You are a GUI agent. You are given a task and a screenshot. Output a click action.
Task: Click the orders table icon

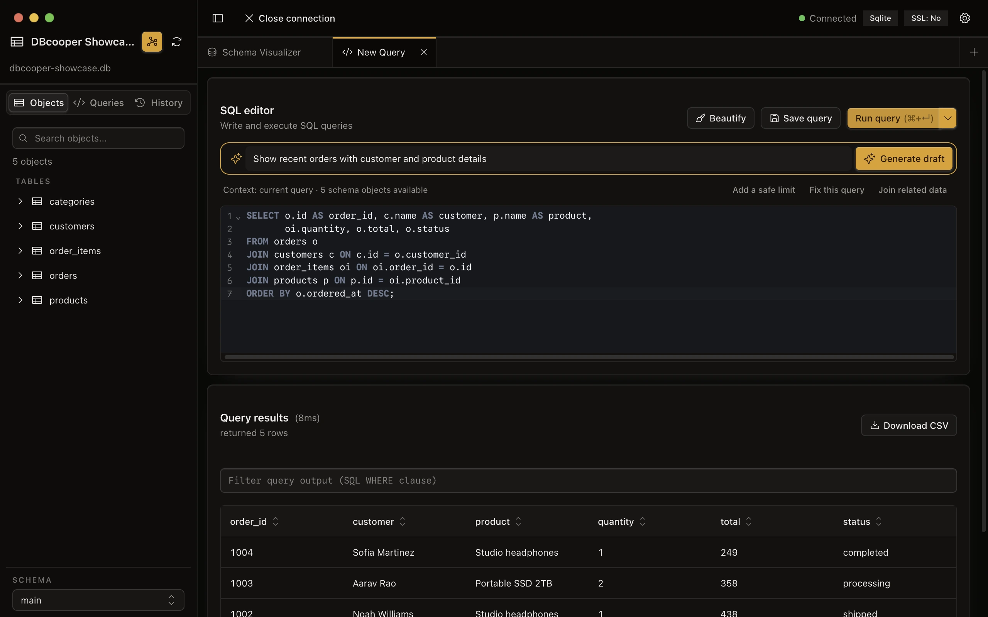point(37,275)
